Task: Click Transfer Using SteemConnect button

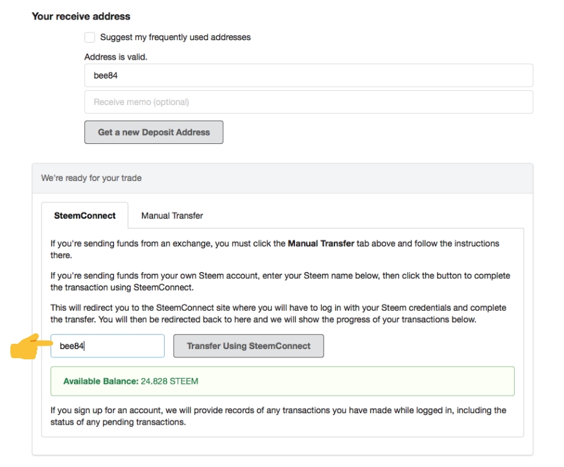Action: [x=248, y=346]
